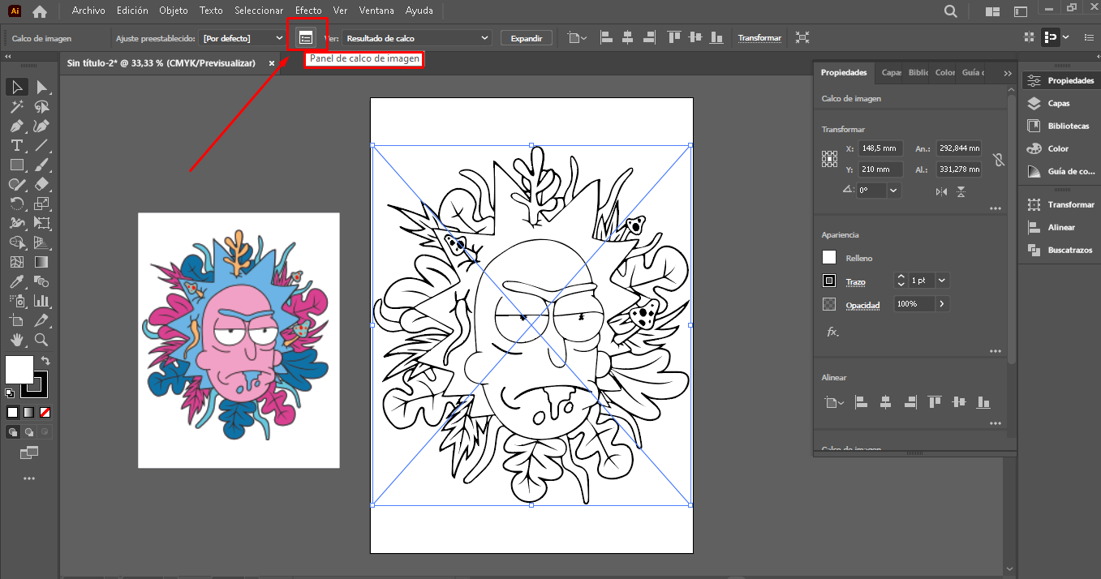Expand the opacity slider arrow
Screen dimensions: 1101x579
click(x=942, y=304)
